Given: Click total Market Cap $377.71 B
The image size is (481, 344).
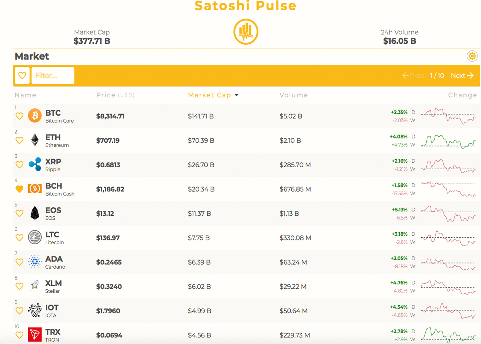Looking at the screenshot, I should [92, 41].
